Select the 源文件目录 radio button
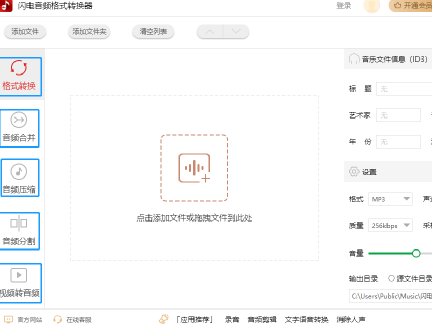The height and width of the screenshot is (324, 432). (391, 278)
